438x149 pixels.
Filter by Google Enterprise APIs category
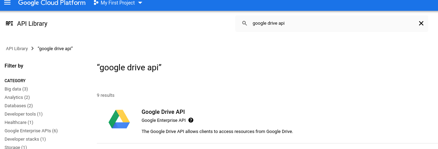point(31,131)
